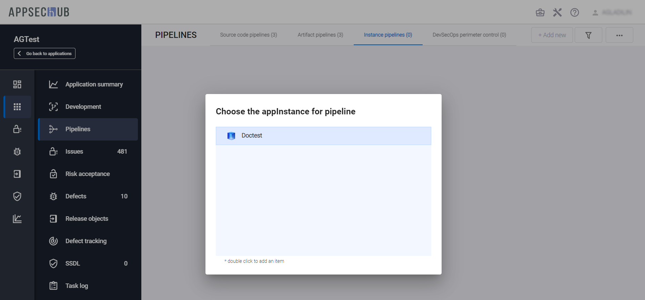Viewport: 645px width, 300px height.
Task: Switch to Source code pipelines tab
Action: click(249, 35)
